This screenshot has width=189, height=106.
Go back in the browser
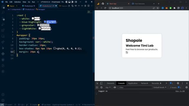point(97,8)
